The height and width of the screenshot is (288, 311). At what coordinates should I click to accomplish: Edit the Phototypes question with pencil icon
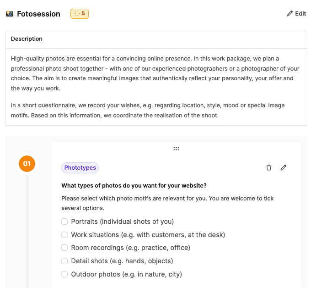(284, 168)
